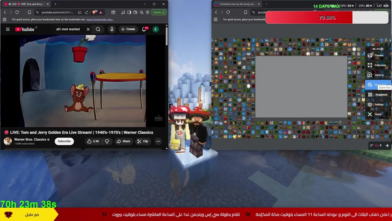Select the Christmas tree puzzle tab
The width and height of the screenshot is (392, 221).
pyautogui.click(x=237, y=4)
